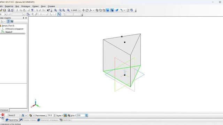Select Начало координат in model tree
This screenshot has width=223, height=125.
(x=14, y=29)
